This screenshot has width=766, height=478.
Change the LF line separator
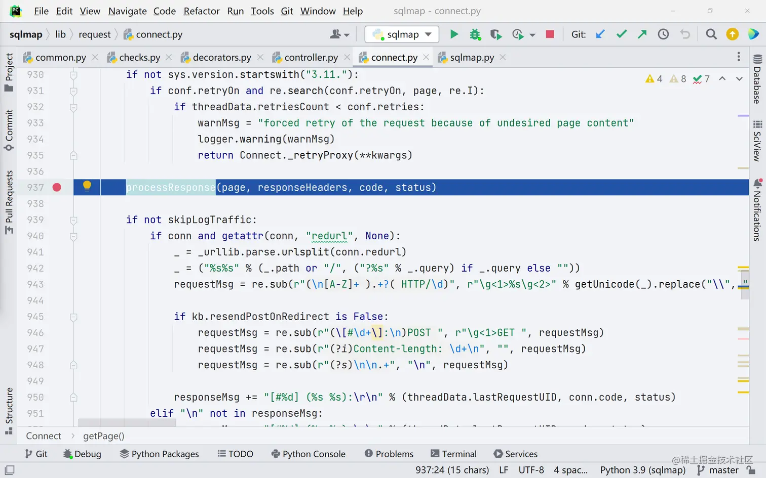504,470
